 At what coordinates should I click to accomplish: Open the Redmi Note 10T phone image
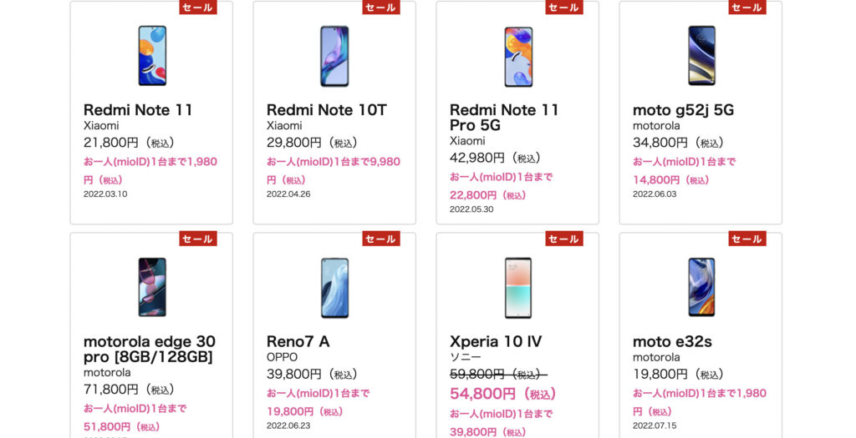pyautogui.click(x=334, y=56)
